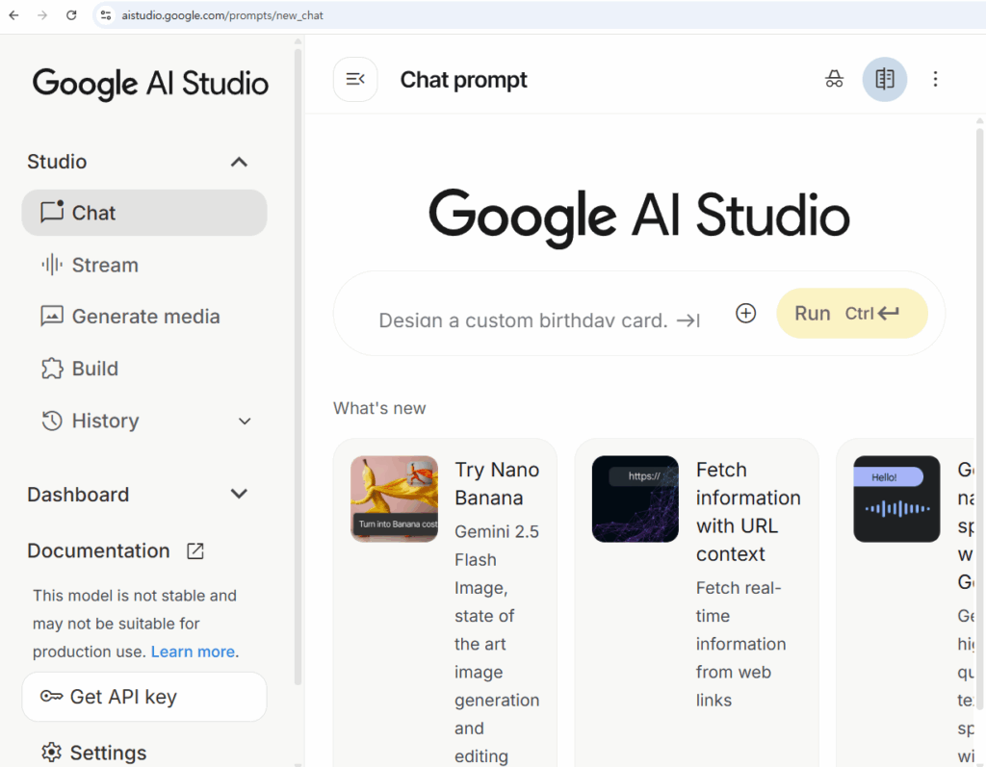986x767 pixels.
Task: Expand the History dropdown chevron
Action: coord(245,422)
